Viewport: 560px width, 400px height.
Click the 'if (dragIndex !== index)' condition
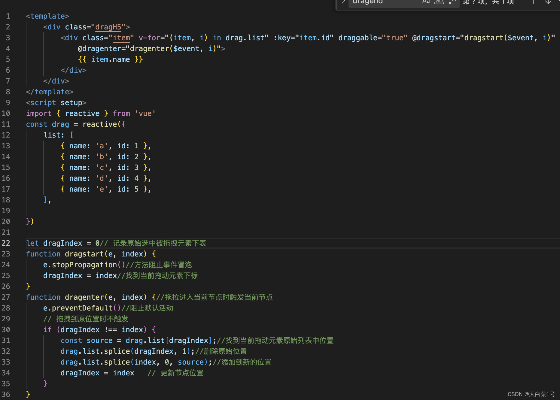(x=95, y=329)
